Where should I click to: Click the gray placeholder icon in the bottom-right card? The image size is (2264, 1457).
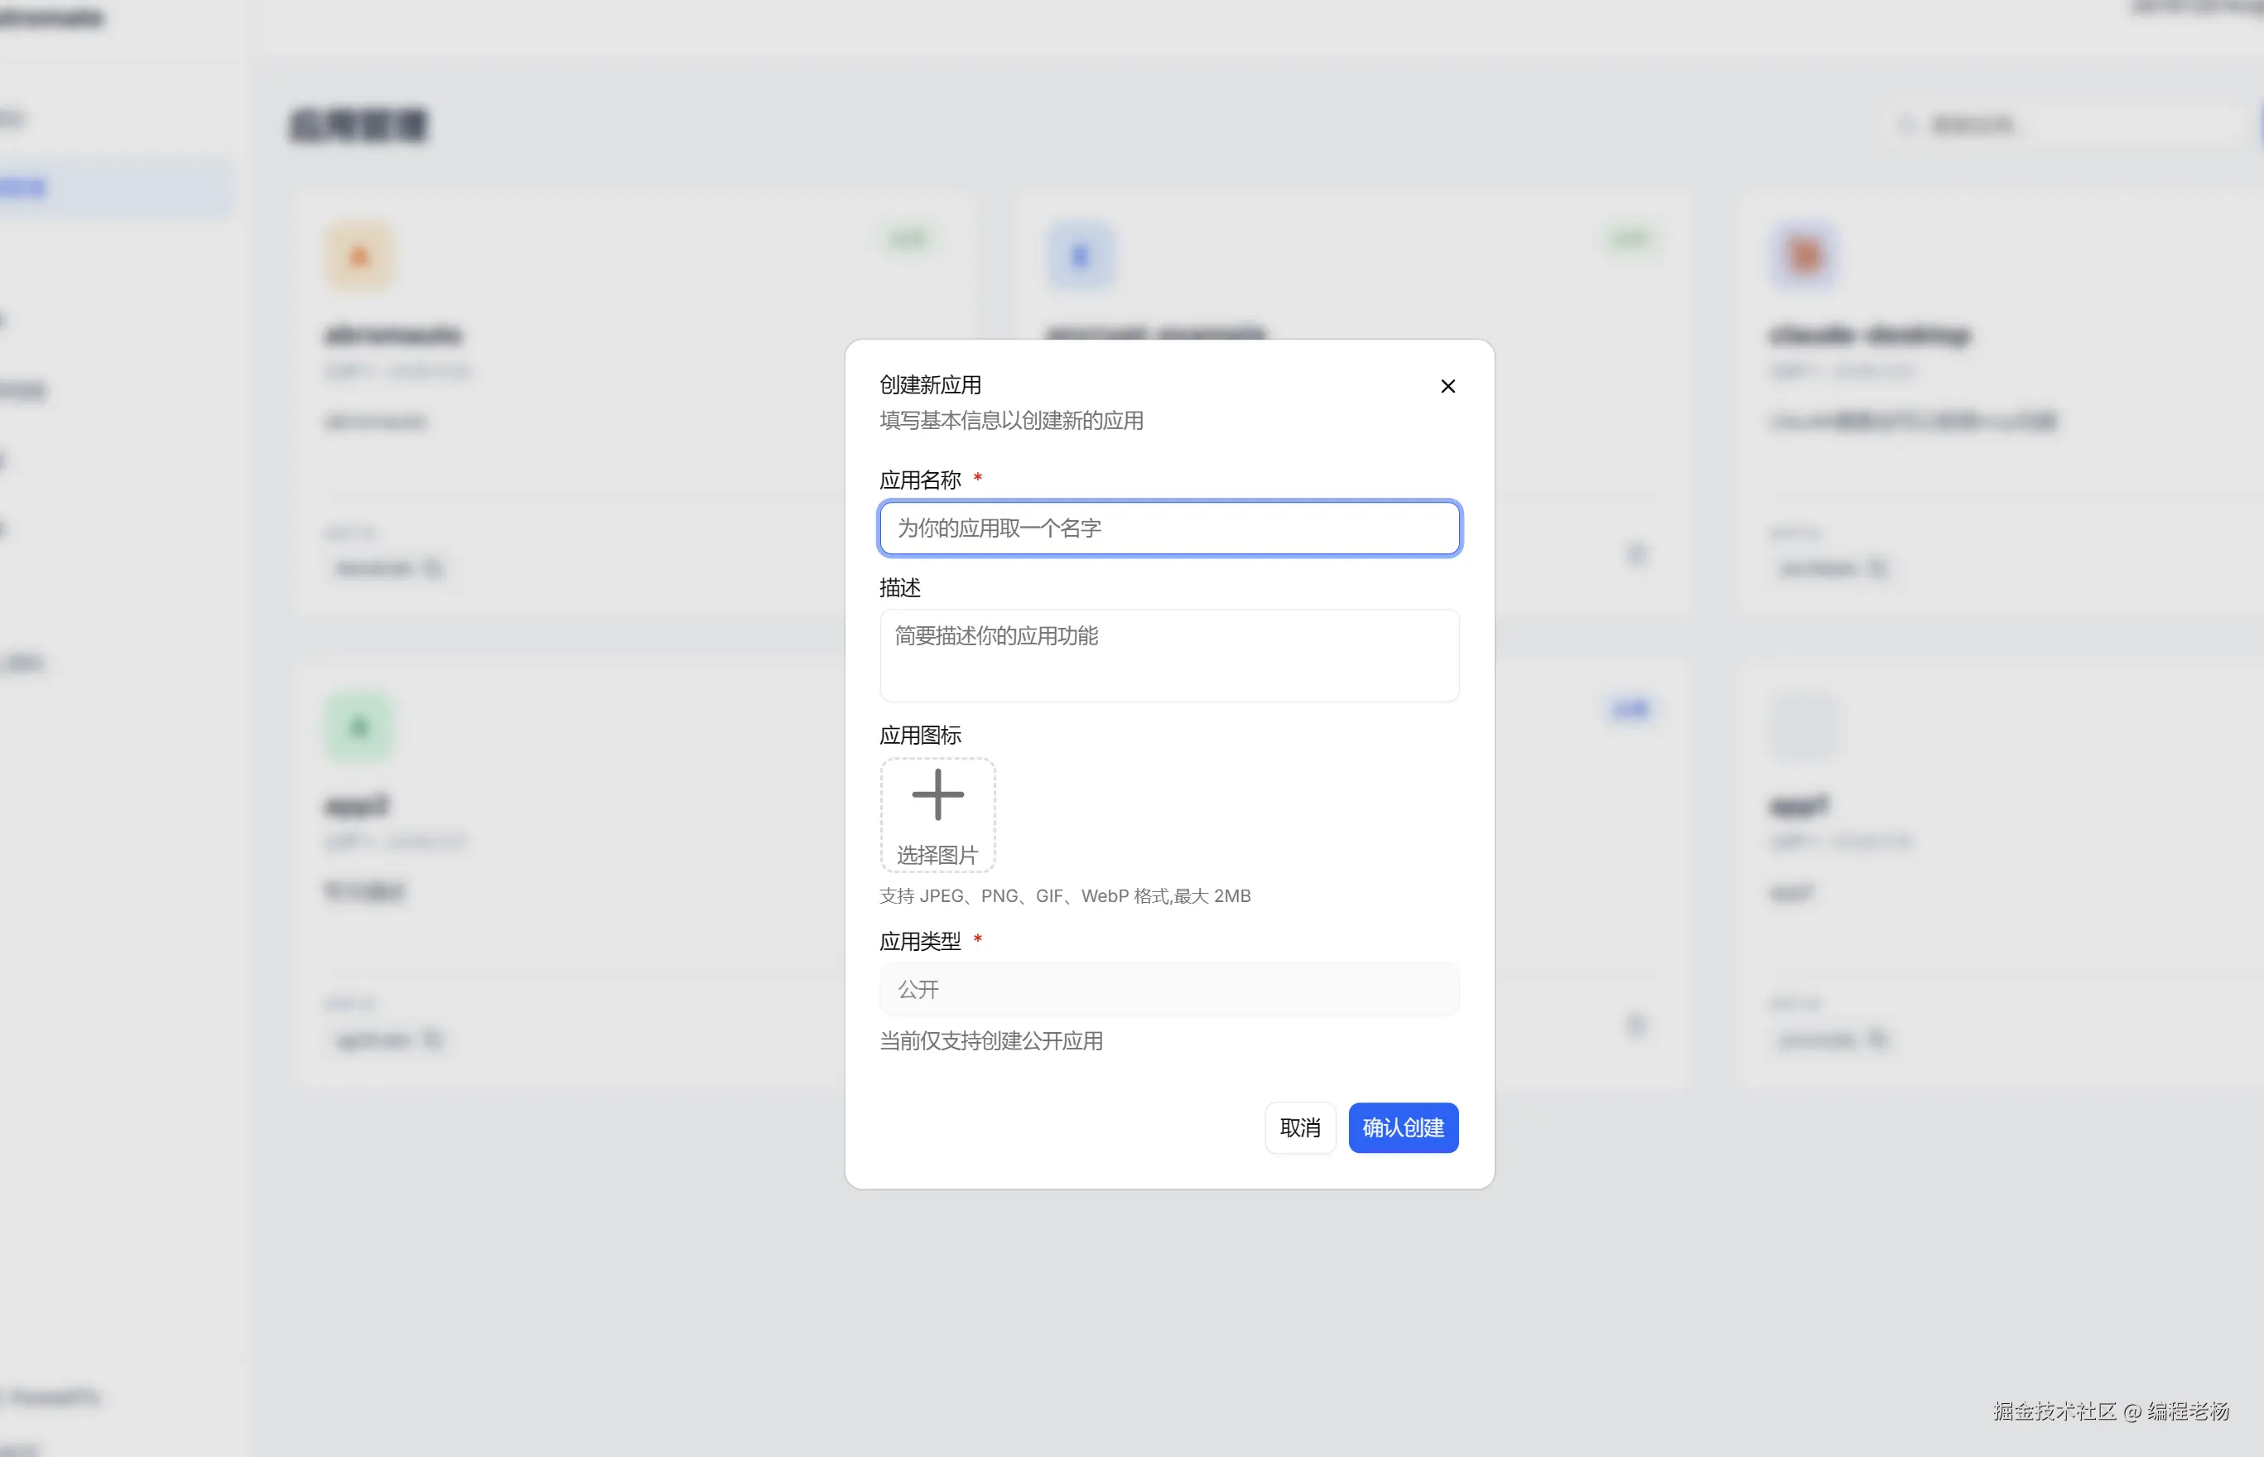pyautogui.click(x=1804, y=726)
